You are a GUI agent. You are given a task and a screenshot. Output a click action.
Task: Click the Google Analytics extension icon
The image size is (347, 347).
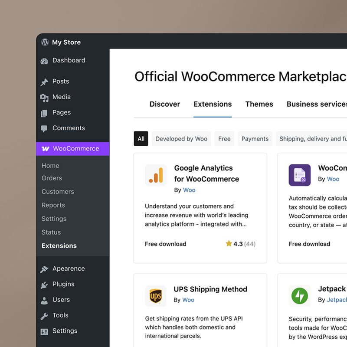(156, 175)
